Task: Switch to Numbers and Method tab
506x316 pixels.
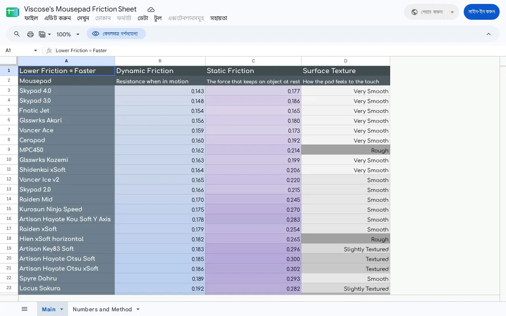Action: [102, 309]
